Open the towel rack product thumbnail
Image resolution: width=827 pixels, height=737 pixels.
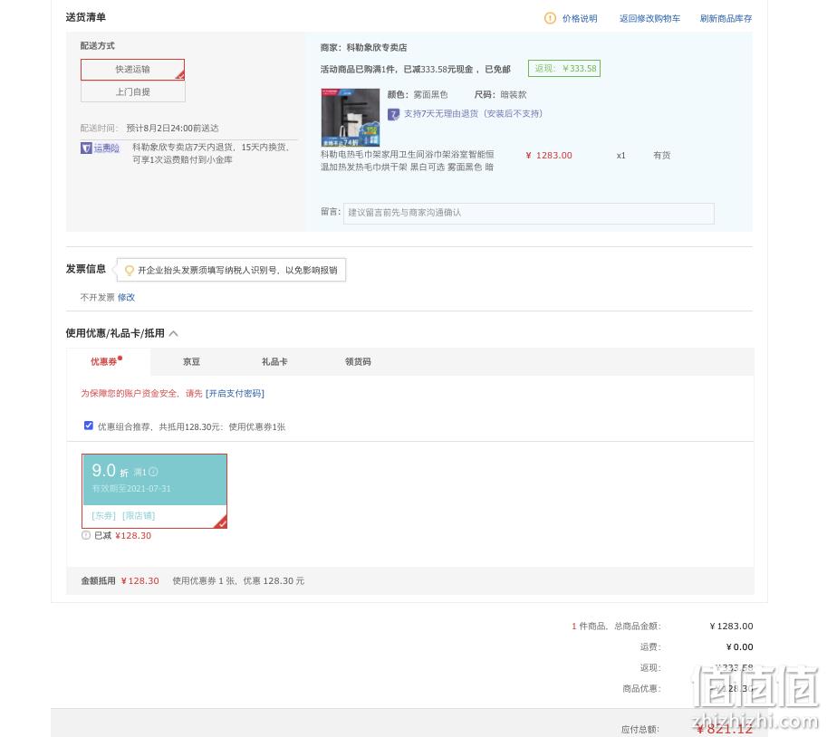tap(351, 118)
